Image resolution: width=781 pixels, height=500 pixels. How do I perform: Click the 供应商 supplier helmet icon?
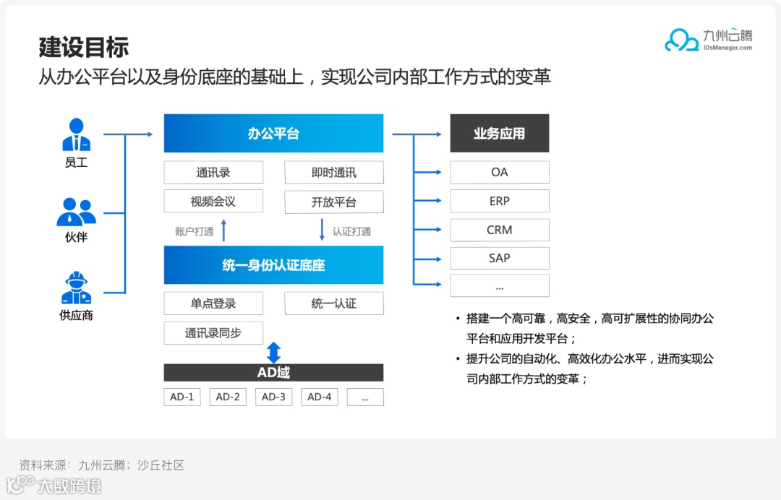pos(76,288)
